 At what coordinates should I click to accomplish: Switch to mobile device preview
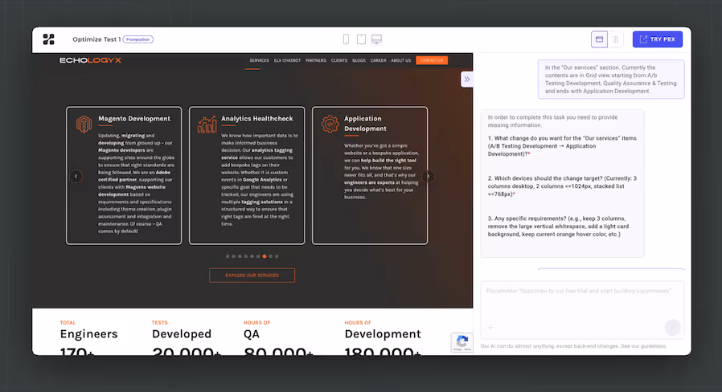346,39
